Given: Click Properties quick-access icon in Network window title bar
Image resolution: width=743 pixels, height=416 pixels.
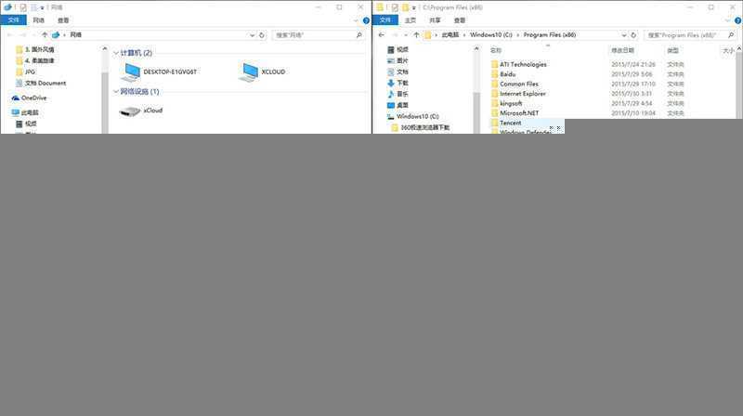Looking at the screenshot, I should tap(22, 7).
